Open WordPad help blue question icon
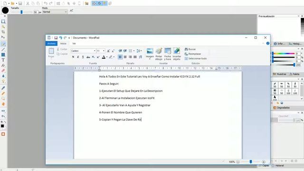The width and height of the screenshot is (304, 171). click(268, 43)
